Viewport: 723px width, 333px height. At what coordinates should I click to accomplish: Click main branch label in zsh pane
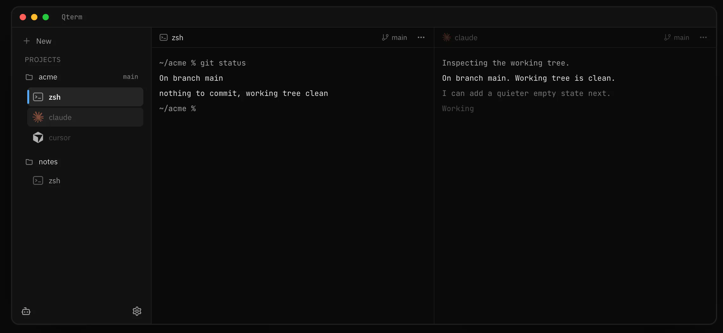pyautogui.click(x=399, y=37)
